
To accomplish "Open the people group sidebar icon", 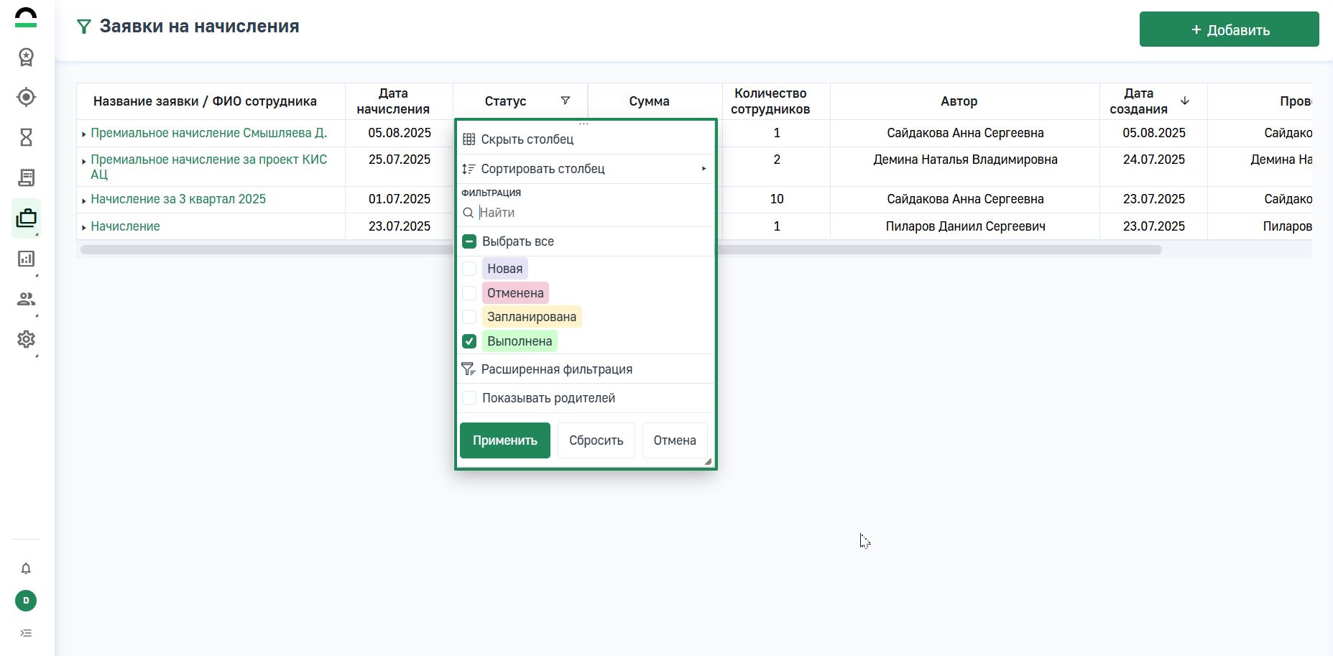I will 26,299.
